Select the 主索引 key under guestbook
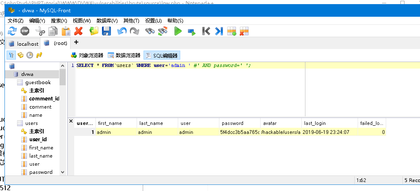The height and width of the screenshot is (191, 420). click(36, 91)
